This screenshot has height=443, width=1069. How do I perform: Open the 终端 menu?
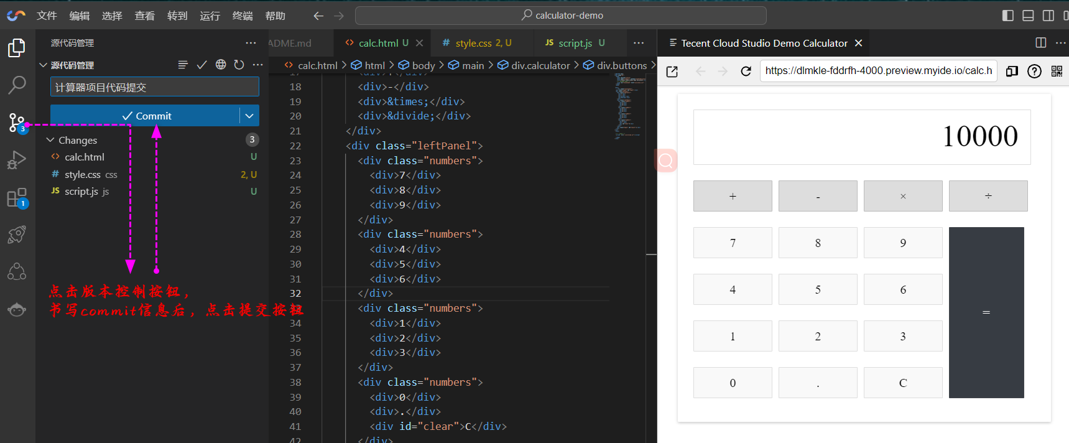point(243,16)
